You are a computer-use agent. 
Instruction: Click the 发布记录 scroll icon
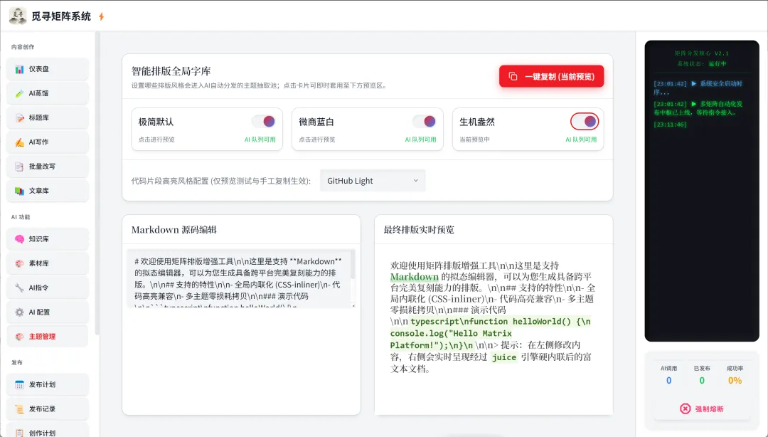tap(20, 409)
